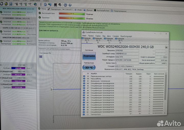Select drive S: Хорошее 33 °C in CrystalDiskInfo
The image size is (184, 130).
coord(87,40)
